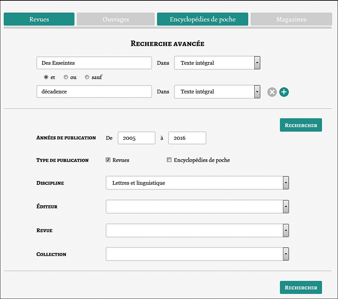The height and width of the screenshot is (299, 338).
Task: Open the Revue dropdown list
Action: [197, 230]
